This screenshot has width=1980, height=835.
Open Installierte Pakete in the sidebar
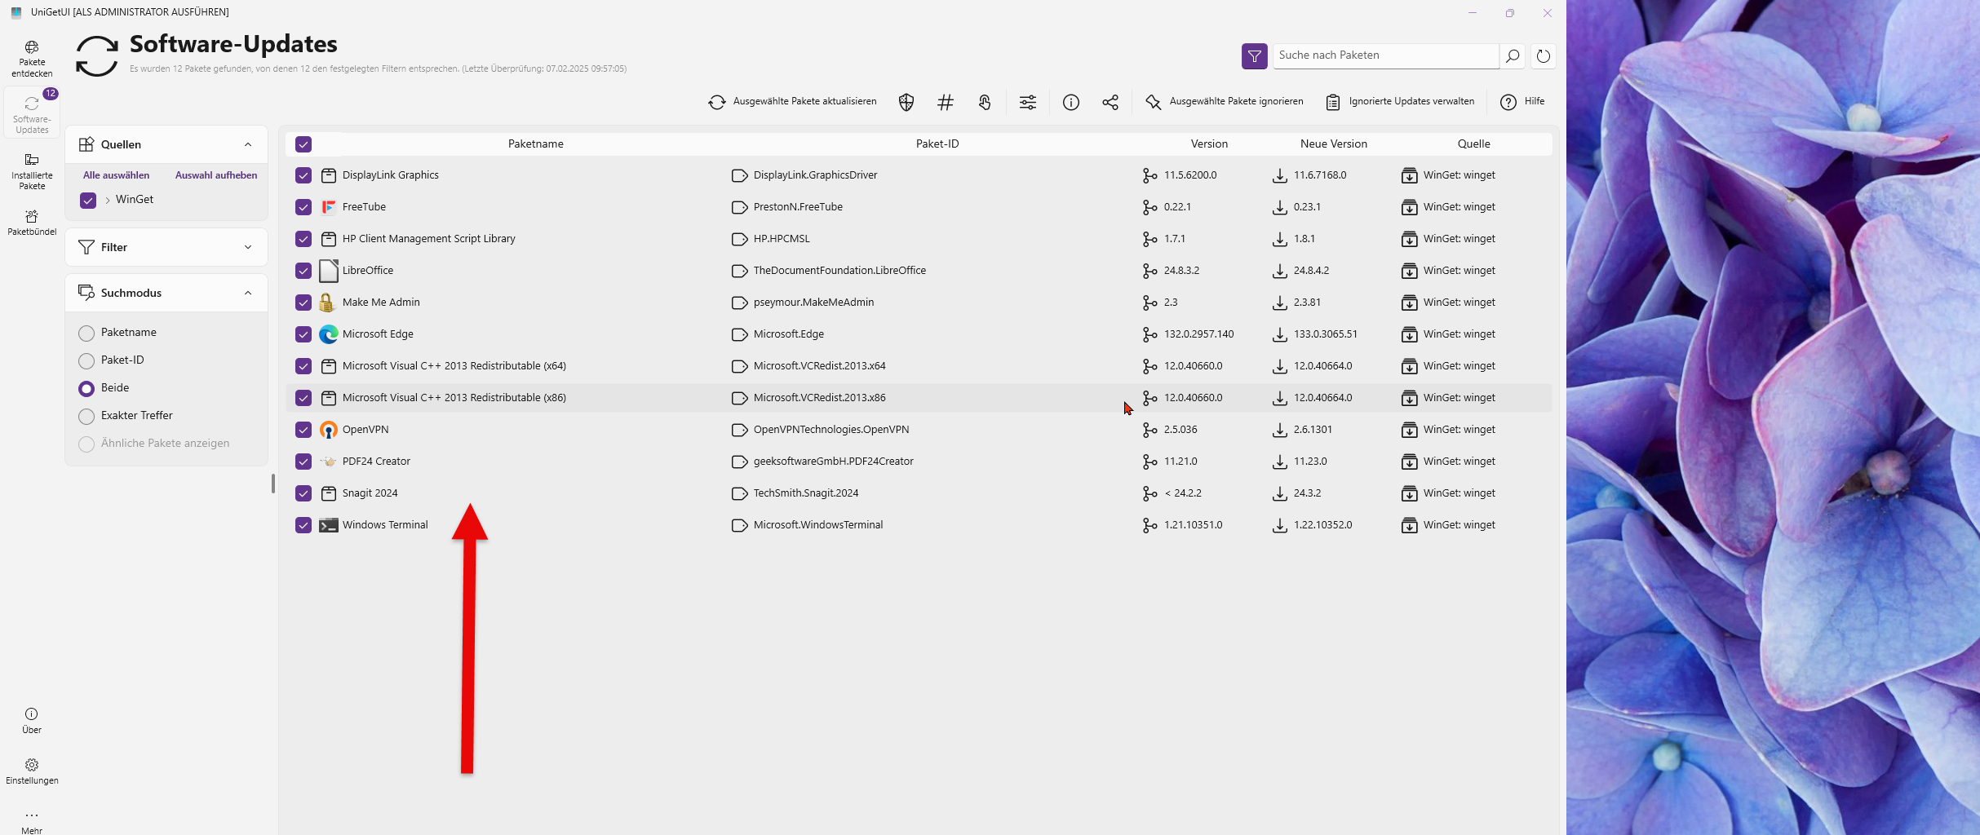32,171
